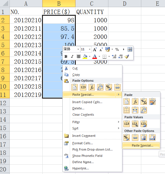Select No Borders paste icon

[x=126, y=110]
